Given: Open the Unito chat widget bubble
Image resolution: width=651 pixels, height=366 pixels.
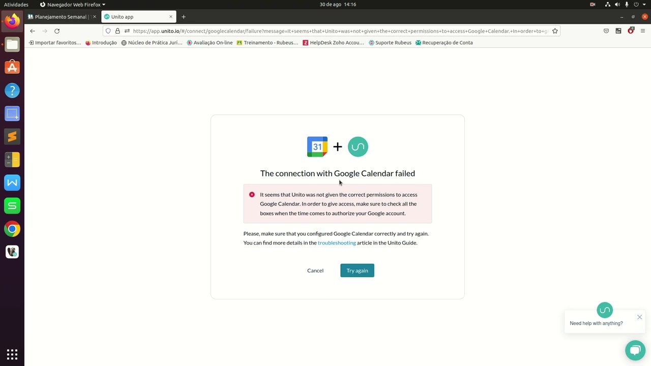Looking at the screenshot, I should coord(635,351).
